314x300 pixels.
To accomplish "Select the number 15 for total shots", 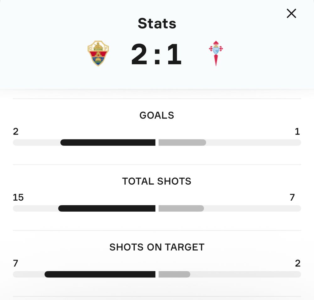I will click(18, 197).
